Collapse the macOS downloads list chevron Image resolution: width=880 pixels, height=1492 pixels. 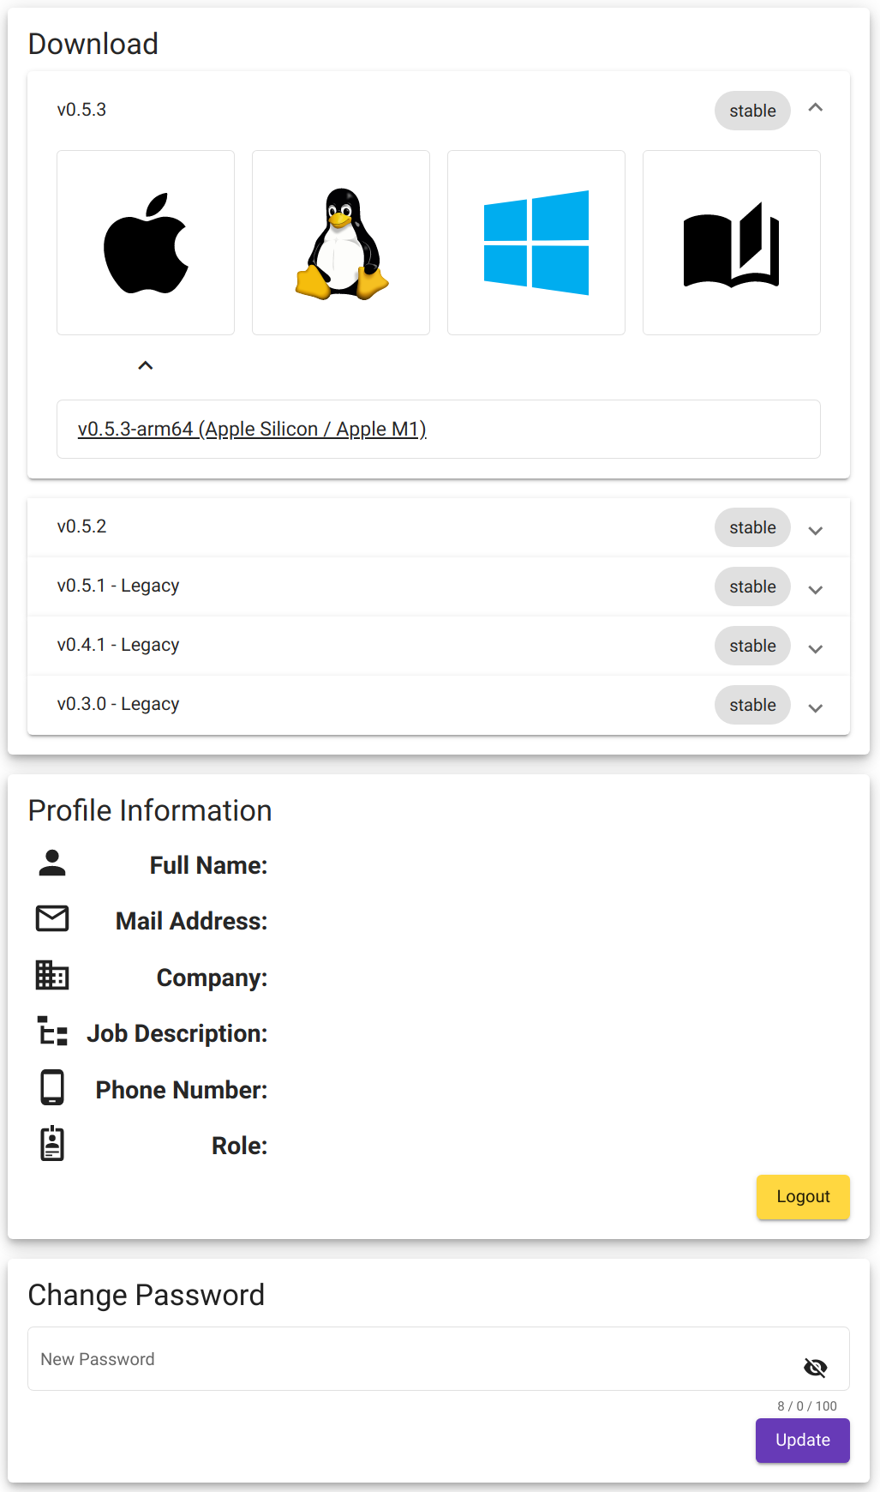point(146,366)
